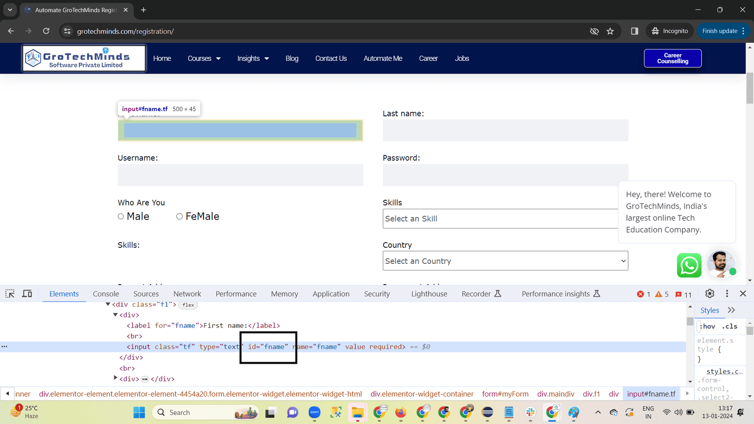This screenshot has height=424, width=754.
Task: Click the Career Counselling button
Action: (672, 58)
